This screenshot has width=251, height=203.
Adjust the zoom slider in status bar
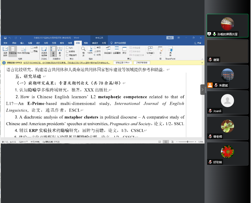tap(187, 142)
